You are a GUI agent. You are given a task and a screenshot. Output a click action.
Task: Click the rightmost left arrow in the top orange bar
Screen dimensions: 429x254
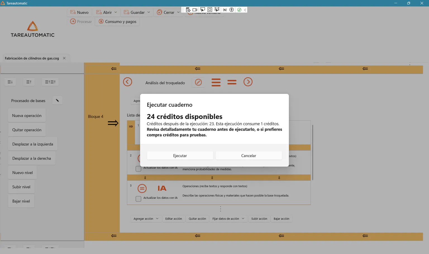[x=365, y=69]
